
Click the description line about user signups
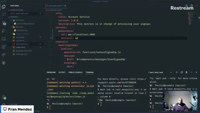(x=104, y=24)
